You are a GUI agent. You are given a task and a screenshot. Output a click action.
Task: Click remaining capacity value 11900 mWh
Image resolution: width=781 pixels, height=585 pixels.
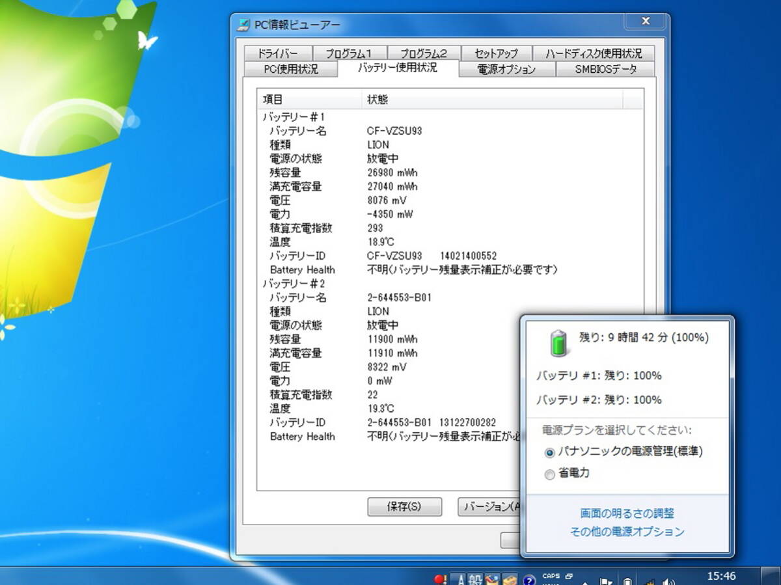(392, 339)
